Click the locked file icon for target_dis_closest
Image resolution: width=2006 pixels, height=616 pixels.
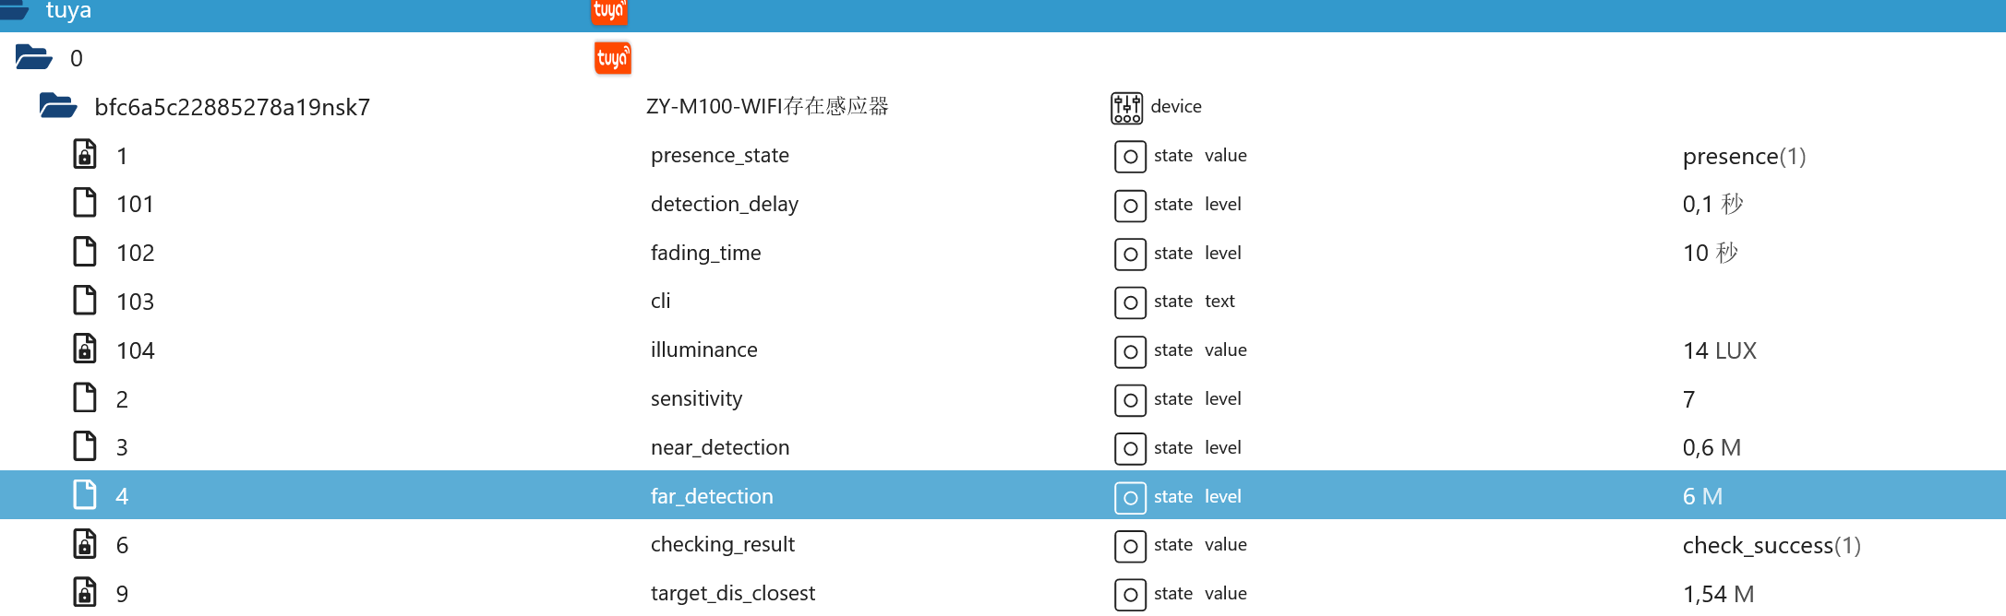coord(85,593)
